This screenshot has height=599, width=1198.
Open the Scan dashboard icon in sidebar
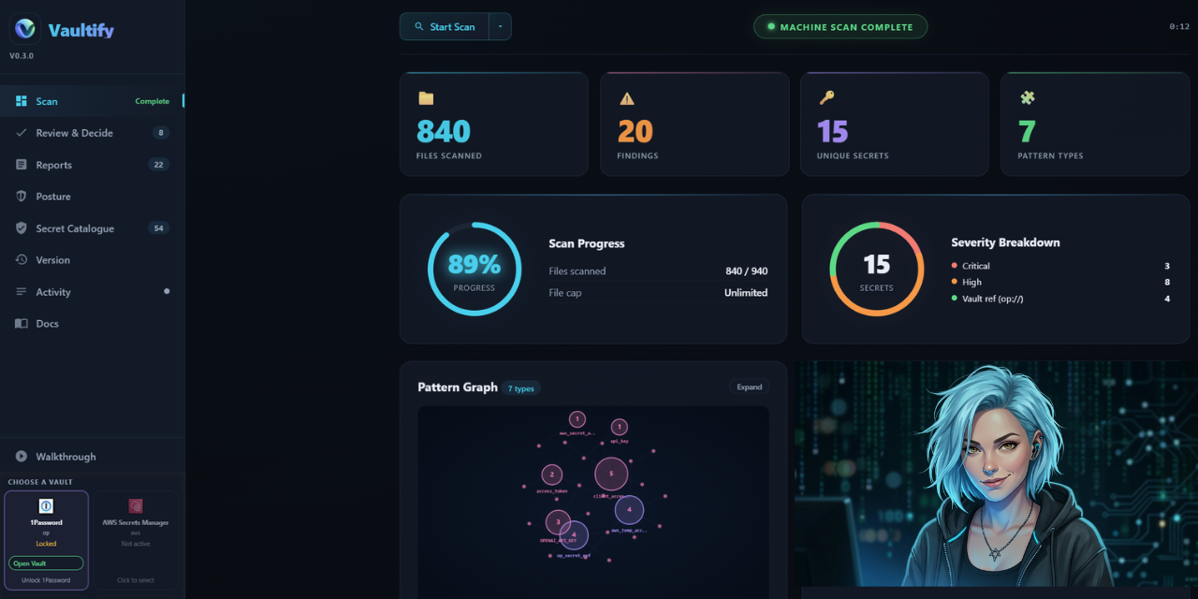point(21,101)
